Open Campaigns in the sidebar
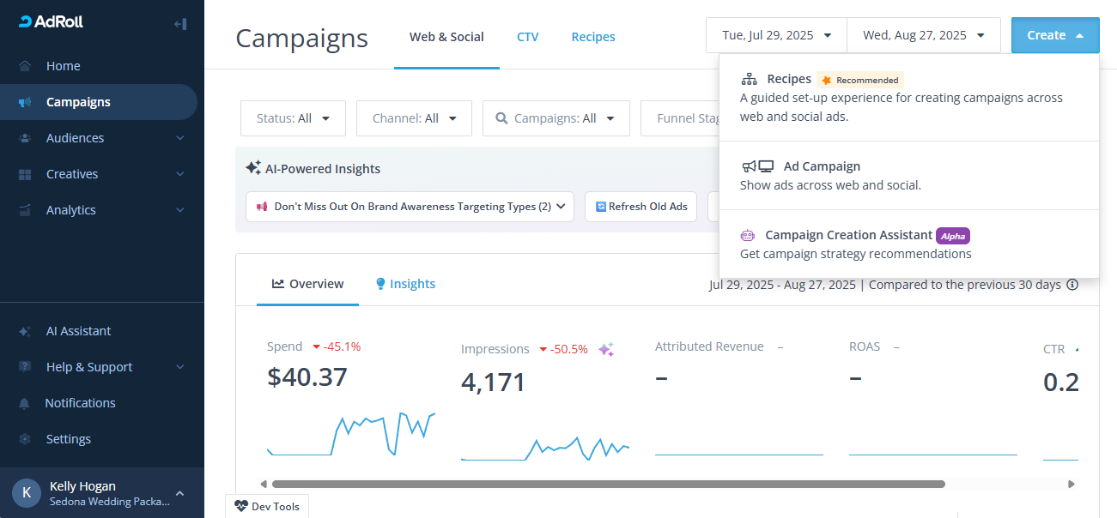This screenshot has height=518, width=1117. (x=99, y=102)
